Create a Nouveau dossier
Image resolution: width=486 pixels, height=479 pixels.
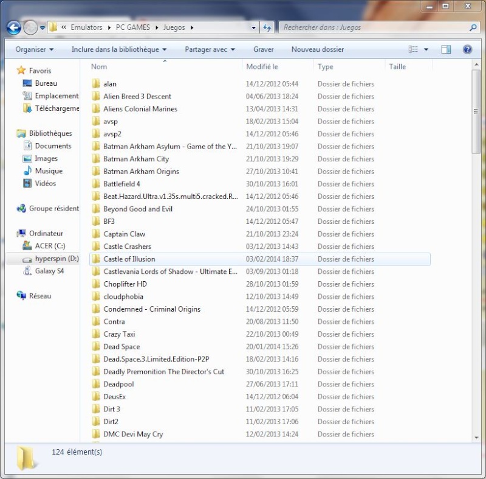(317, 49)
